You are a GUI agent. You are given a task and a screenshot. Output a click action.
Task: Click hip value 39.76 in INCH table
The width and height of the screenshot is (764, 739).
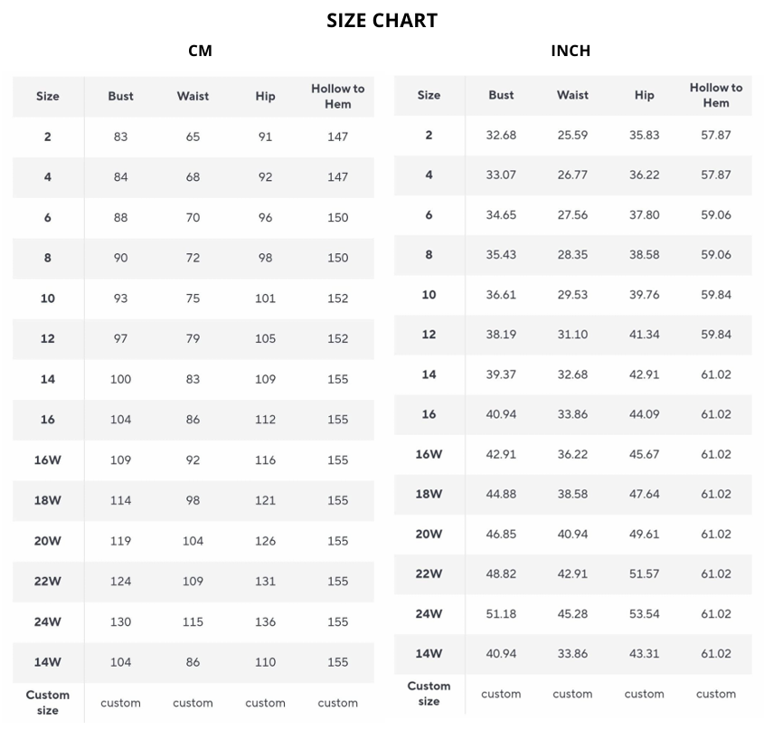point(644,294)
